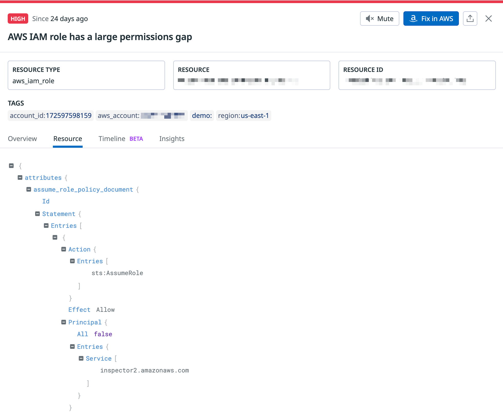Open Fix in AWS button
Image resolution: width=503 pixels, height=412 pixels.
click(431, 18)
